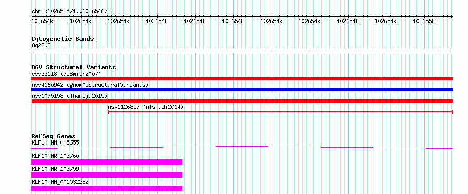Click the nsv4160942 gnomADStructuralVariants label
This screenshot has width=468, height=194.
coord(90,85)
